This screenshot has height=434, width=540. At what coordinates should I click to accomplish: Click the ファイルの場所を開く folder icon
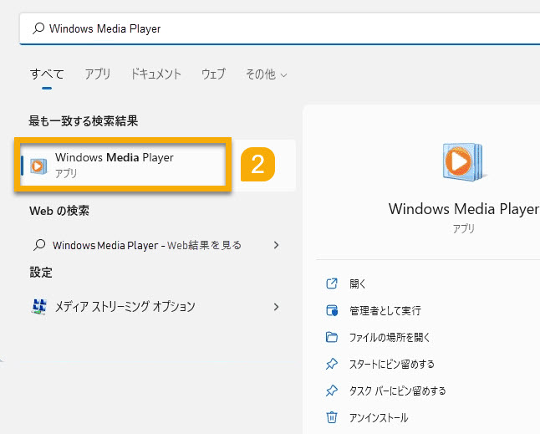pyautogui.click(x=332, y=337)
